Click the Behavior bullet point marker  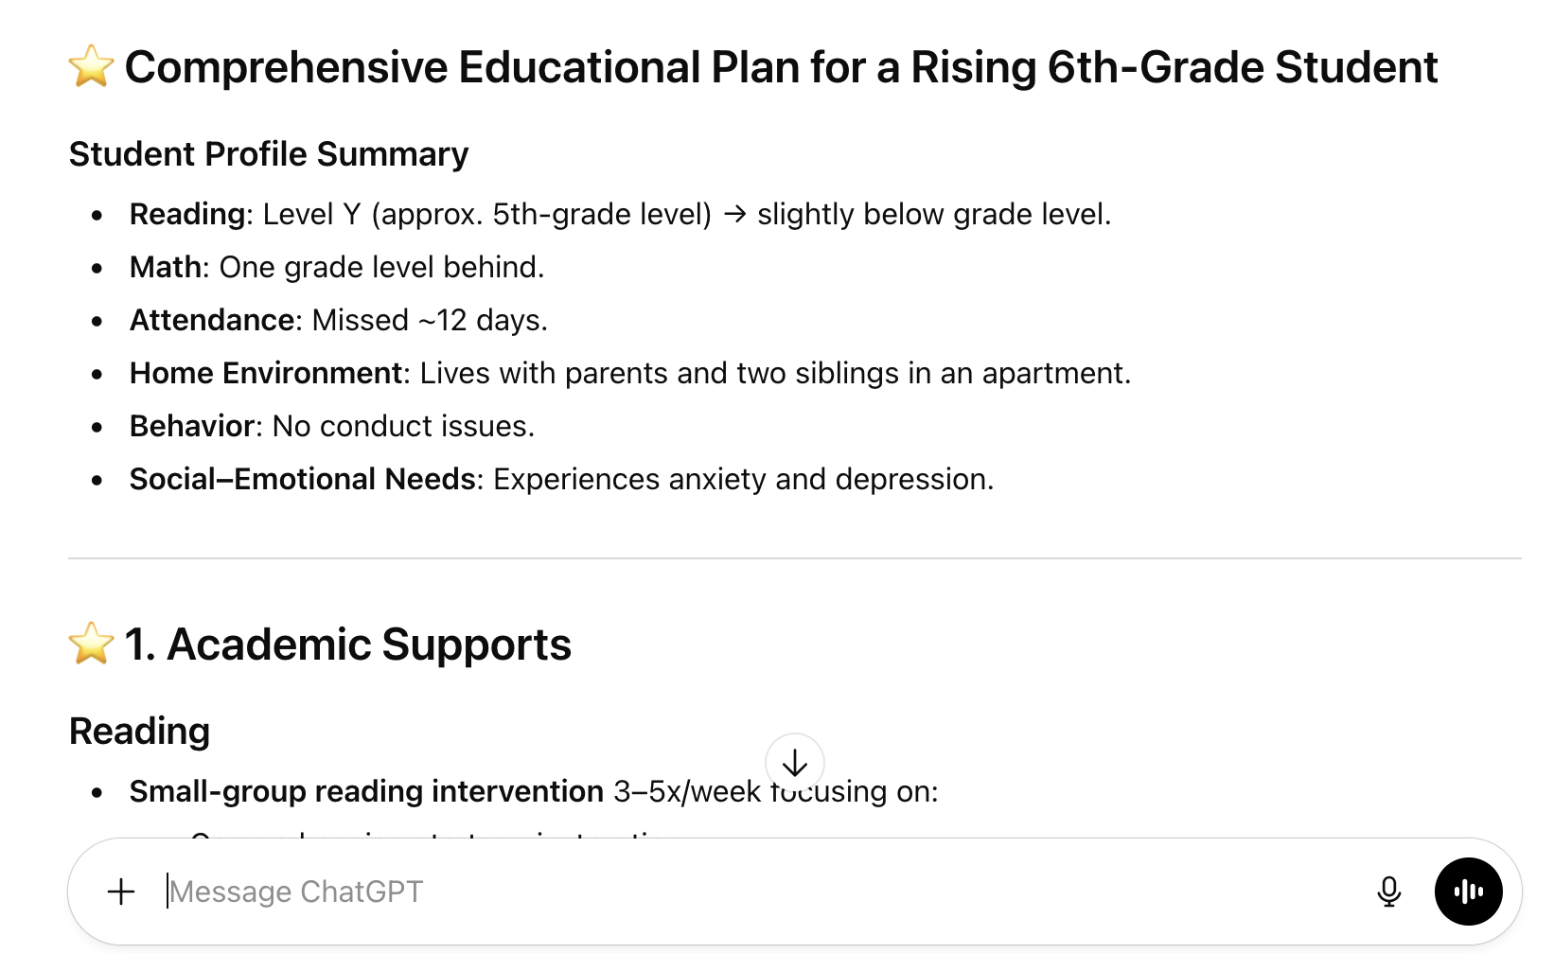coord(97,427)
